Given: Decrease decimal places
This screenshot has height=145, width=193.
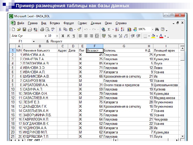Looking at the screenshot, I should point(126,36).
